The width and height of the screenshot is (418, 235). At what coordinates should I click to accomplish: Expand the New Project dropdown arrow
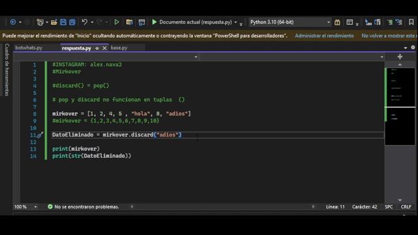click(47, 22)
